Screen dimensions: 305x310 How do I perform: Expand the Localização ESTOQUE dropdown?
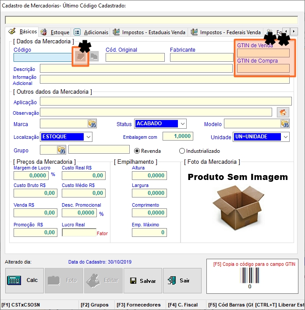pyautogui.click(x=88, y=137)
